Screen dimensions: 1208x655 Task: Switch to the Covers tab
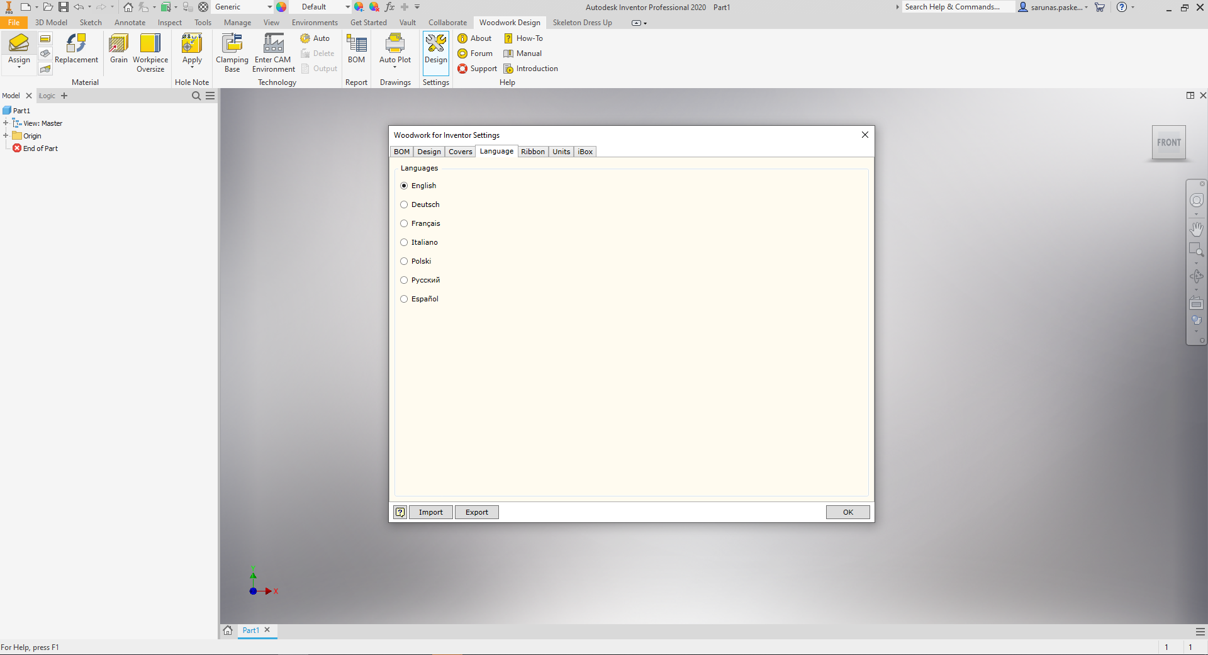point(460,152)
